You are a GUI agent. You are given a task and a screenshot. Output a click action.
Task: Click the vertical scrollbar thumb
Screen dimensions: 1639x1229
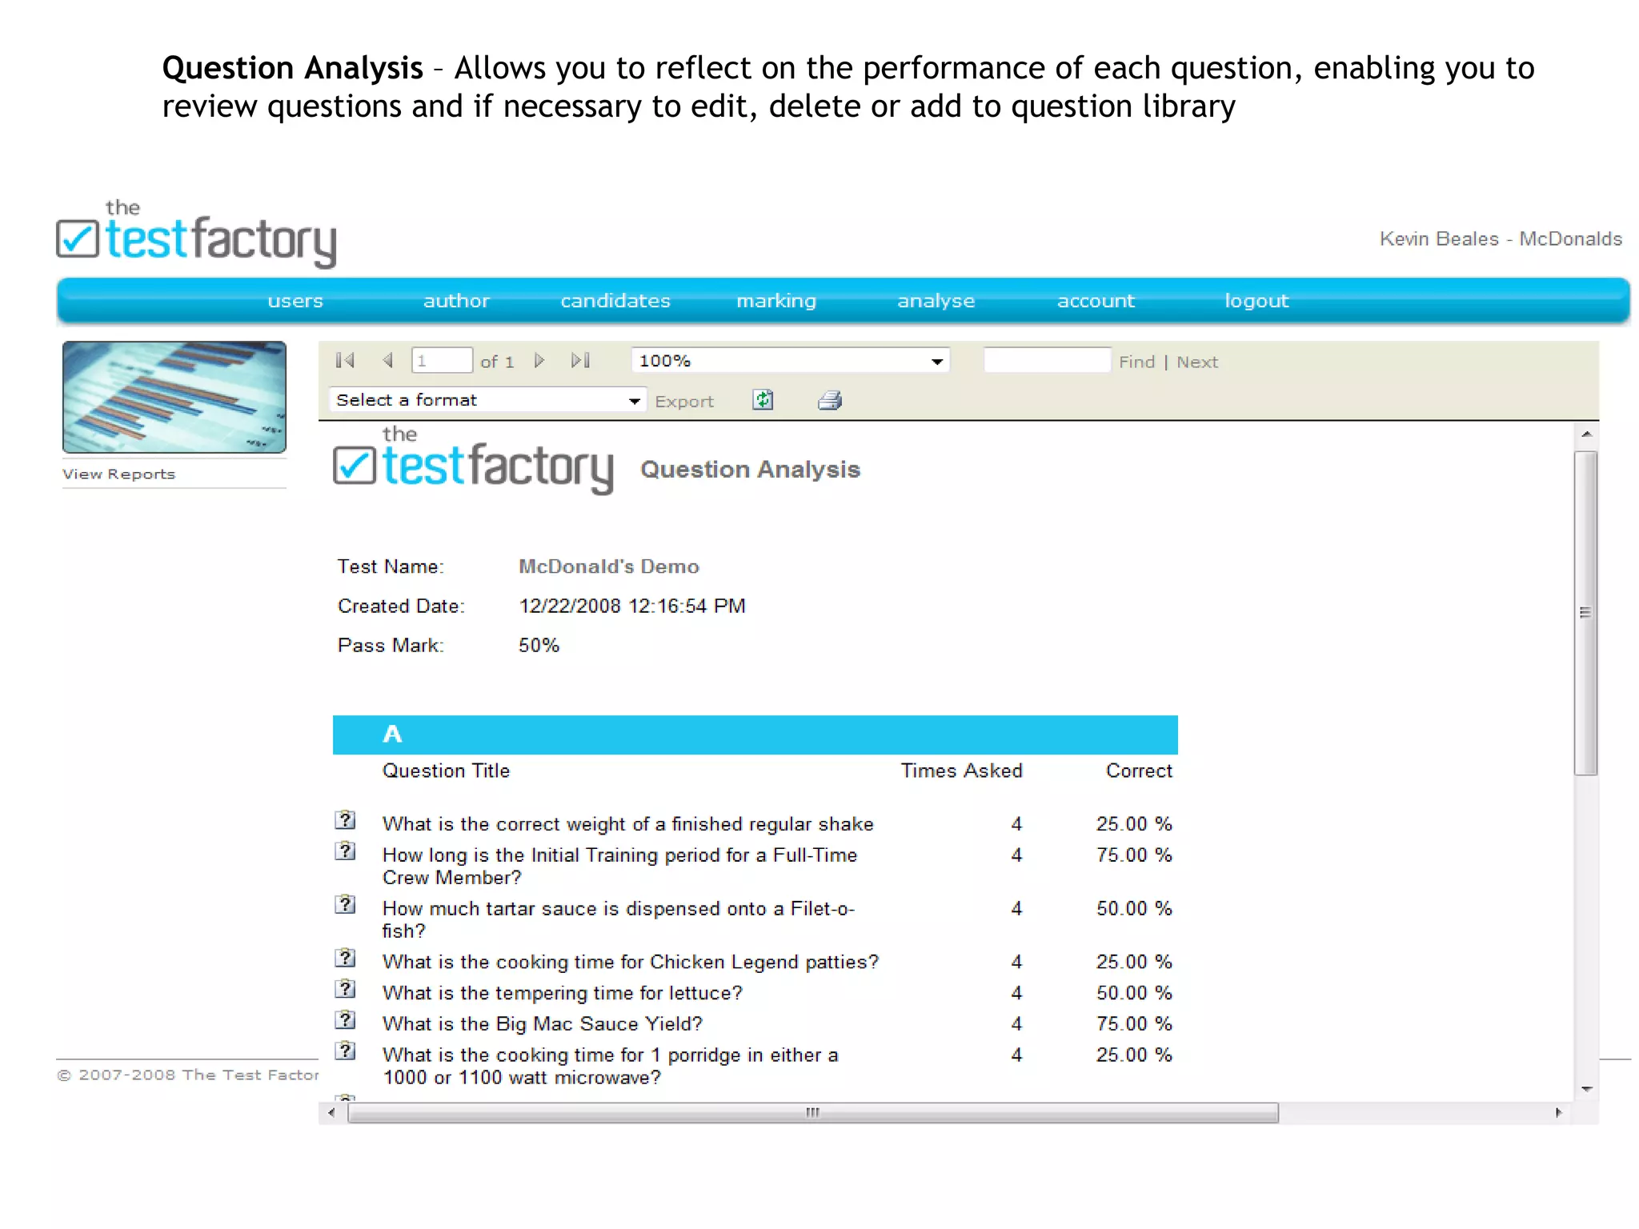coord(1585,613)
